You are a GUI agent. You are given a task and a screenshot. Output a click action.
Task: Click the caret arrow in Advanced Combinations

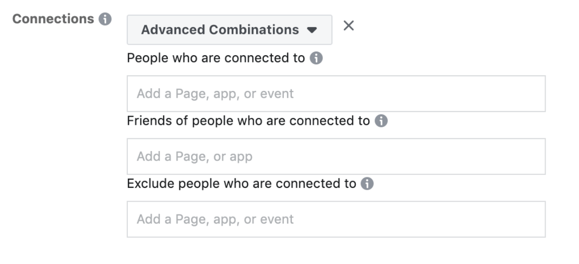tap(312, 30)
